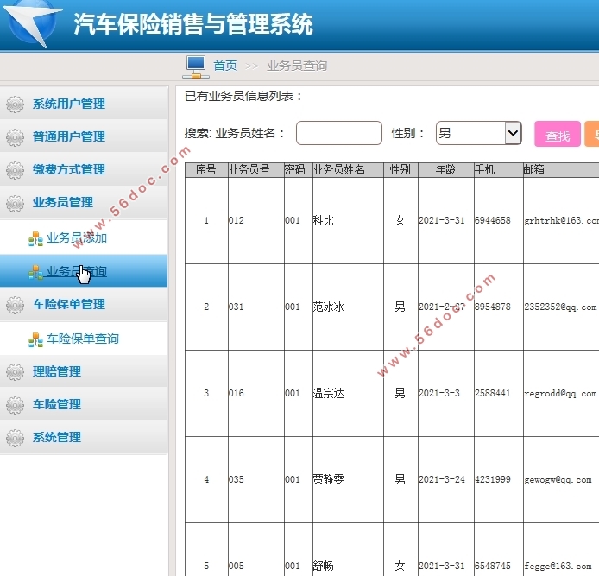Viewport: 599px width, 576px height.
Task: Open the 性别 dropdown list
Action: coord(478,133)
